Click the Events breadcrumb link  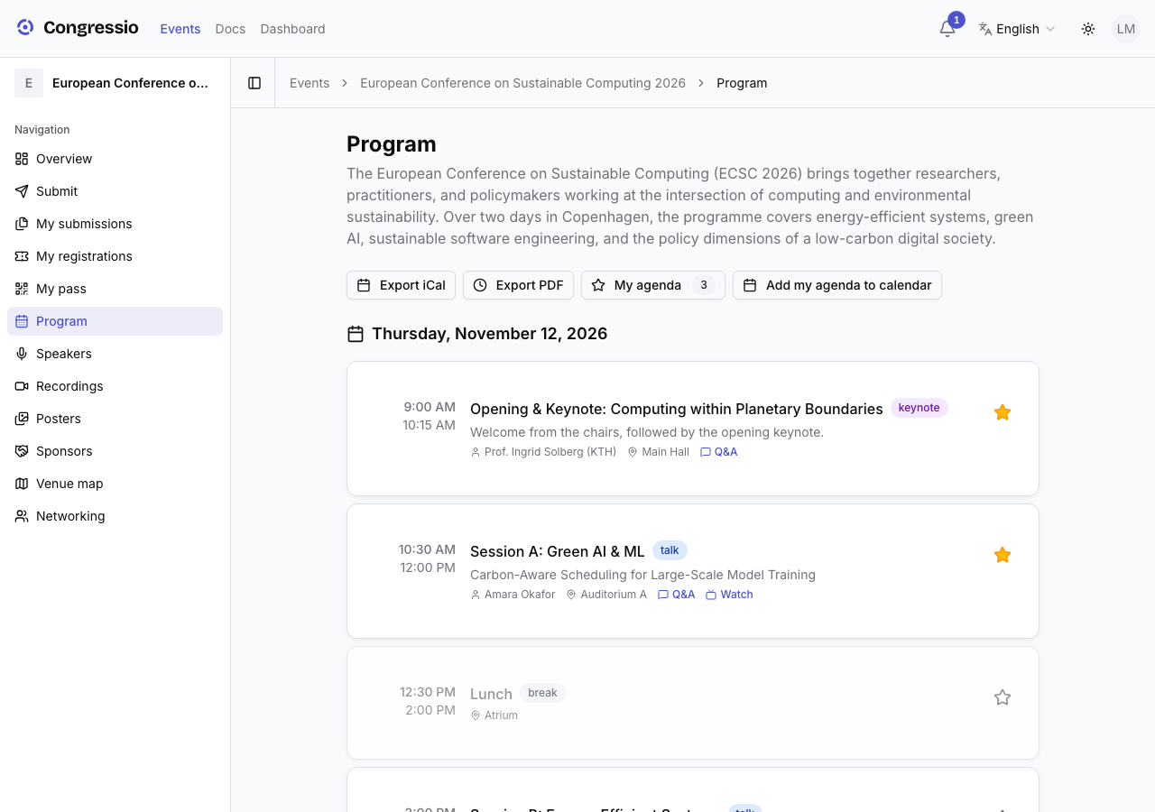[310, 83]
